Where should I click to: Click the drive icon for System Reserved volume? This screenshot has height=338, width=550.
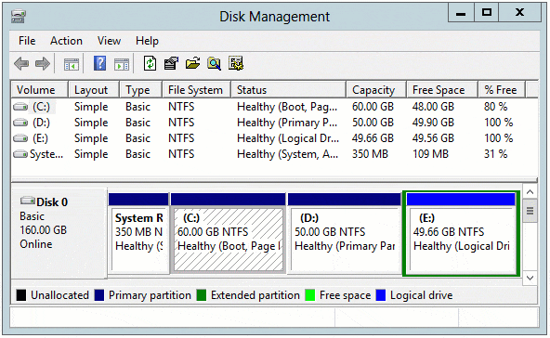point(20,154)
